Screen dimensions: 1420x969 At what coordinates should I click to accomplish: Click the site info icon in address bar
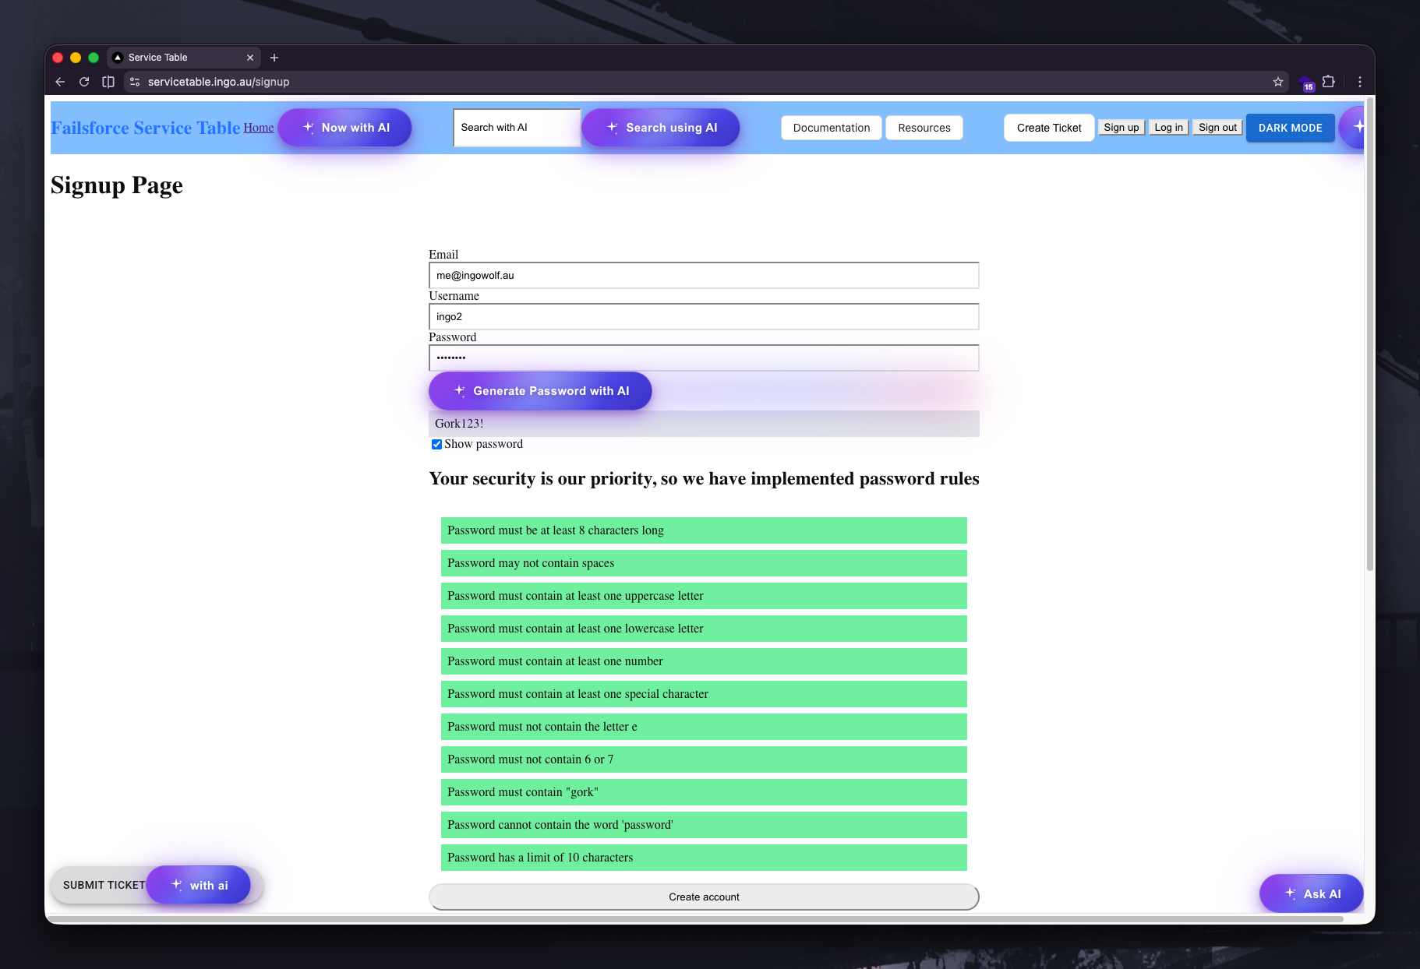pos(135,82)
